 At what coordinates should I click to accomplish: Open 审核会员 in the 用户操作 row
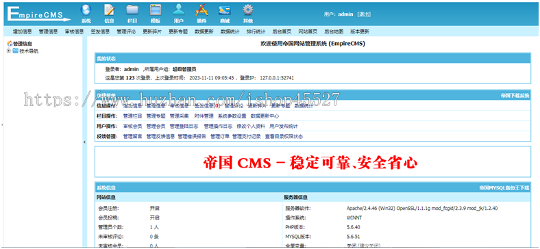[x=132, y=127]
